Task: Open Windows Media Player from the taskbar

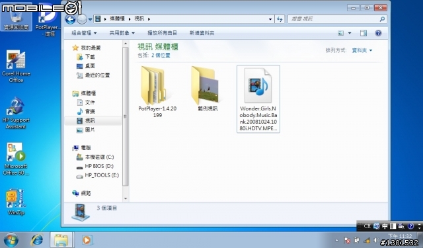Action: [x=87, y=240]
